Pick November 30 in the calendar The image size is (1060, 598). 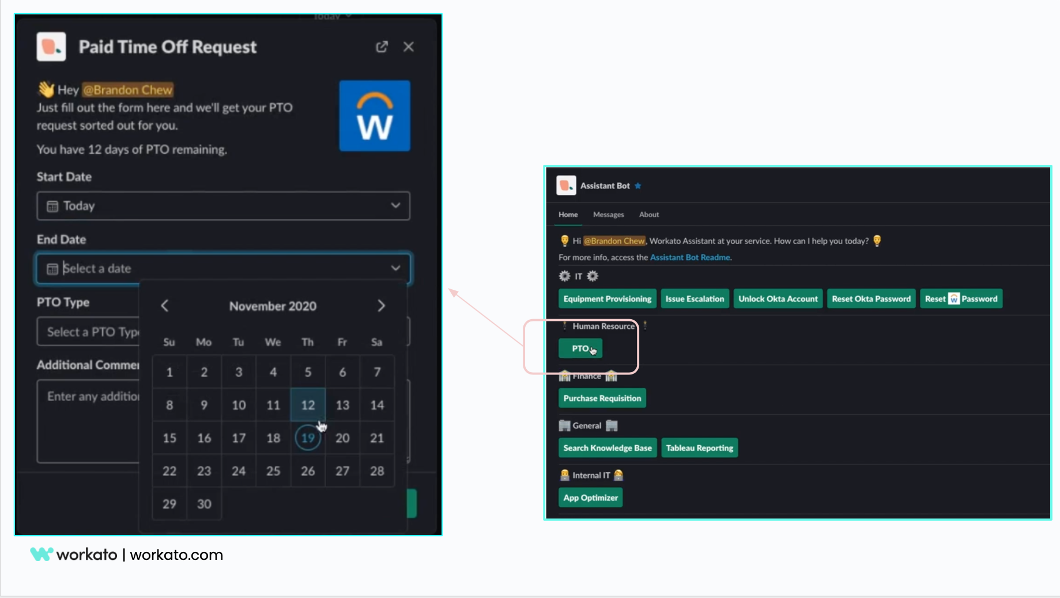point(204,504)
